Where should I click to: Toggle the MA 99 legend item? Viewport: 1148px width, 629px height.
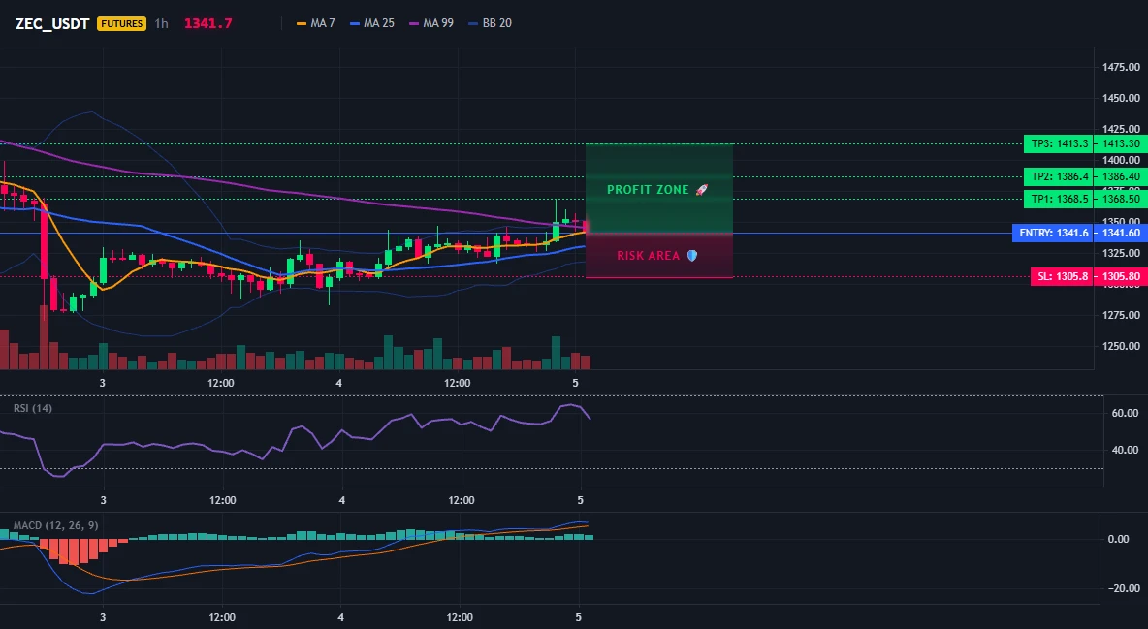431,23
